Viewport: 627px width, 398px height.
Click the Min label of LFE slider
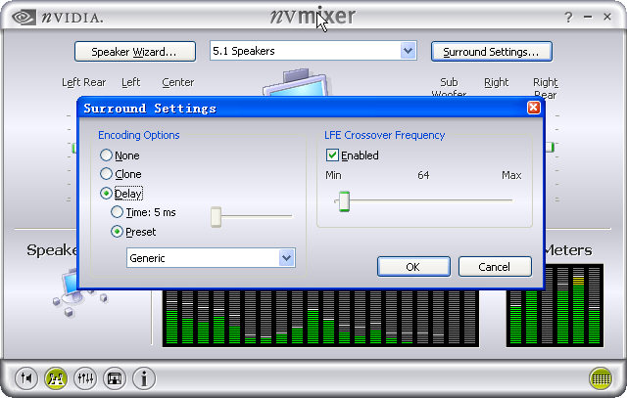(x=333, y=175)
